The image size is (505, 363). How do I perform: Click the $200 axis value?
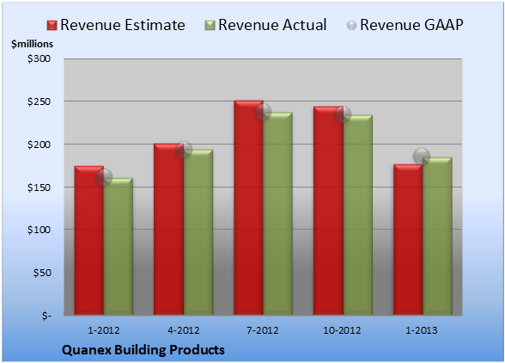(x=39, y=145)
